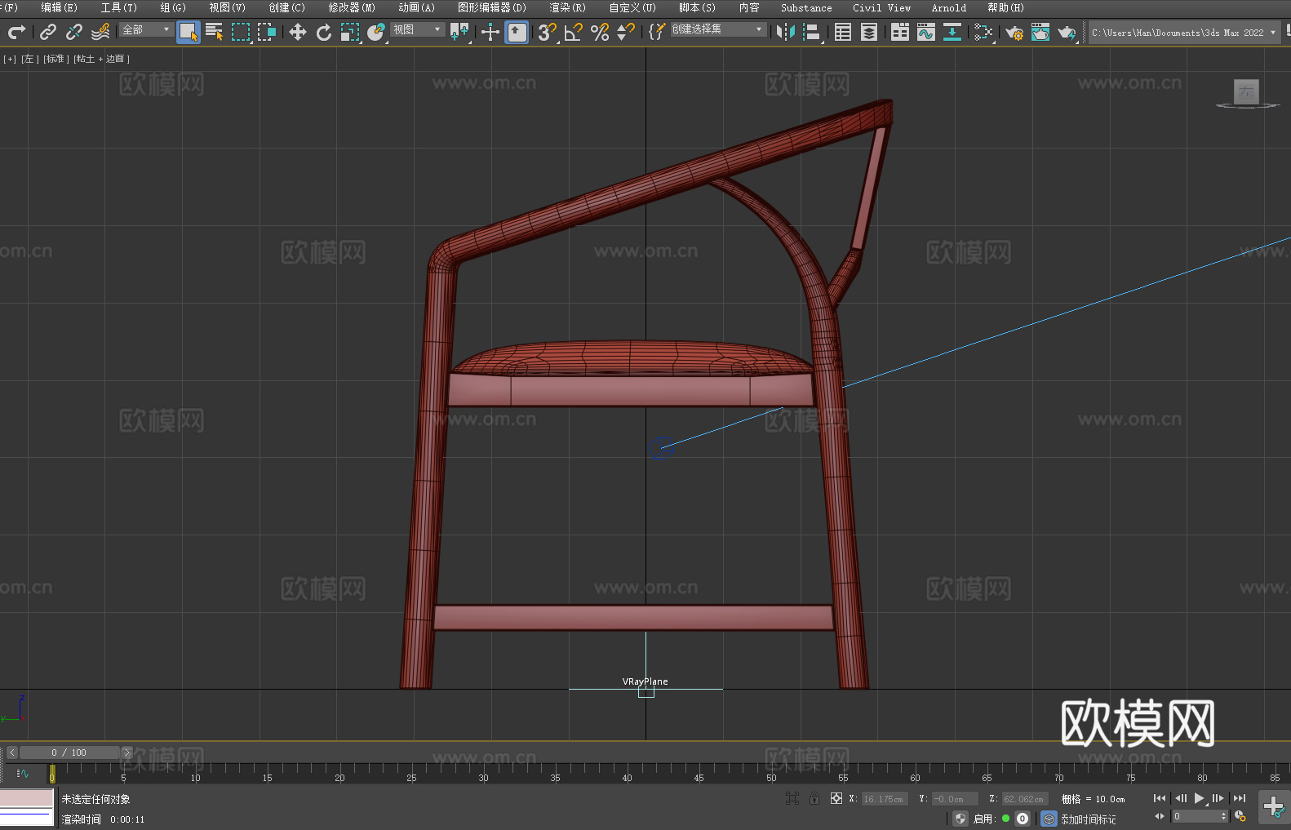This screenshot has width=1291, height=830.
Task: Open 组(G) menu
Action: [172, 7]
